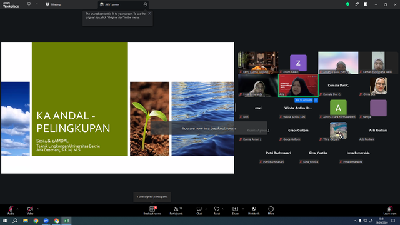Open Windows taskbar search
This screenshot has height=225, width=400.
15,221
